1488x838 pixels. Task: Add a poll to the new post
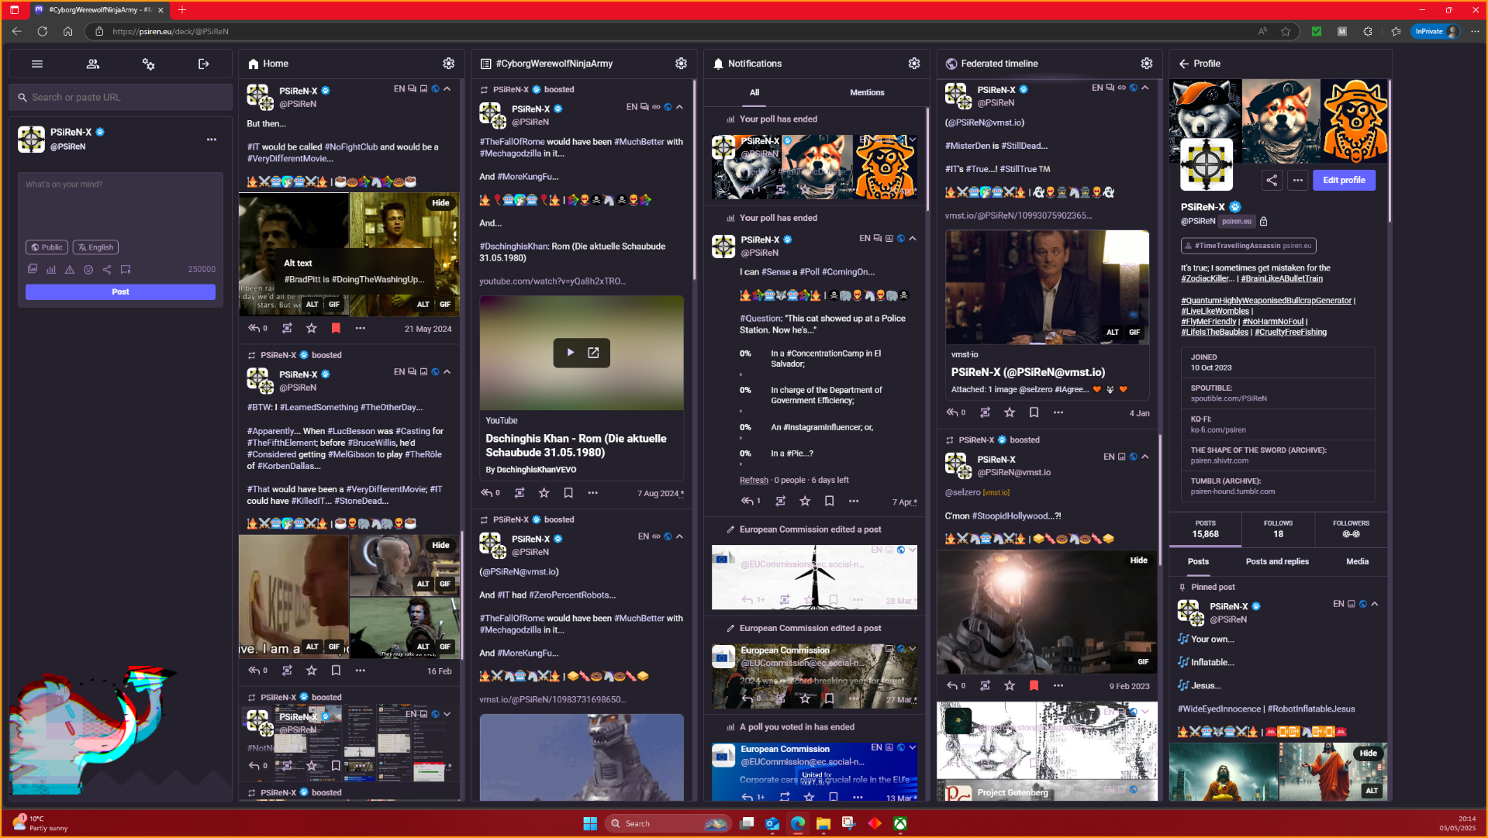(51, 270)
